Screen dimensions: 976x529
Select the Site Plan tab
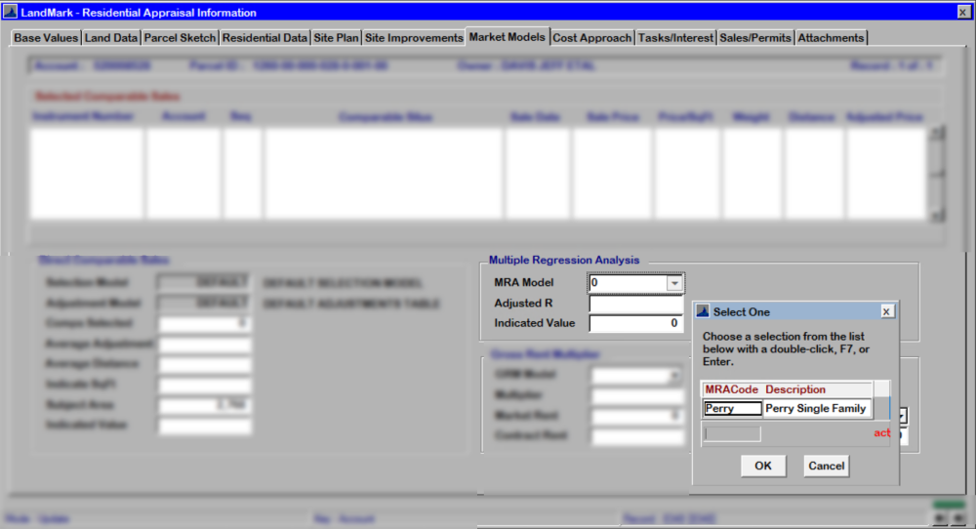336,38
